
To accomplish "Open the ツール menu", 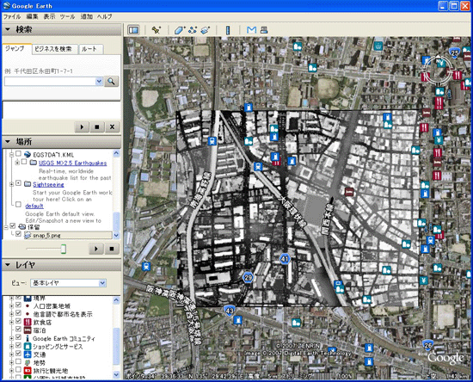I will (x=67, y=16).
